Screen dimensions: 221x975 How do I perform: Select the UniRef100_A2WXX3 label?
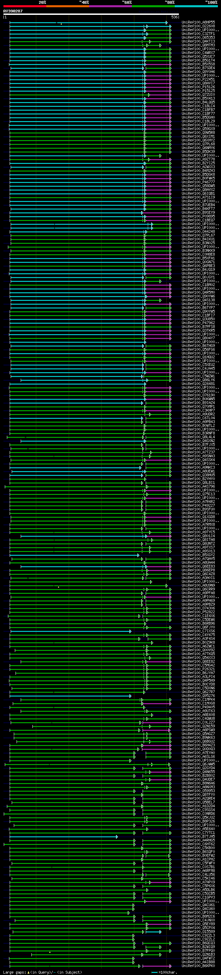click(x=198, y=167)
